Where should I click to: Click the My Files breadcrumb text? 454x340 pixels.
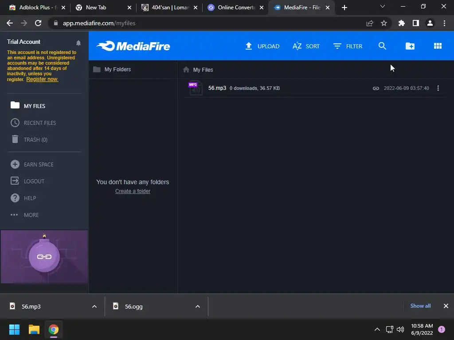click(203, 70)
